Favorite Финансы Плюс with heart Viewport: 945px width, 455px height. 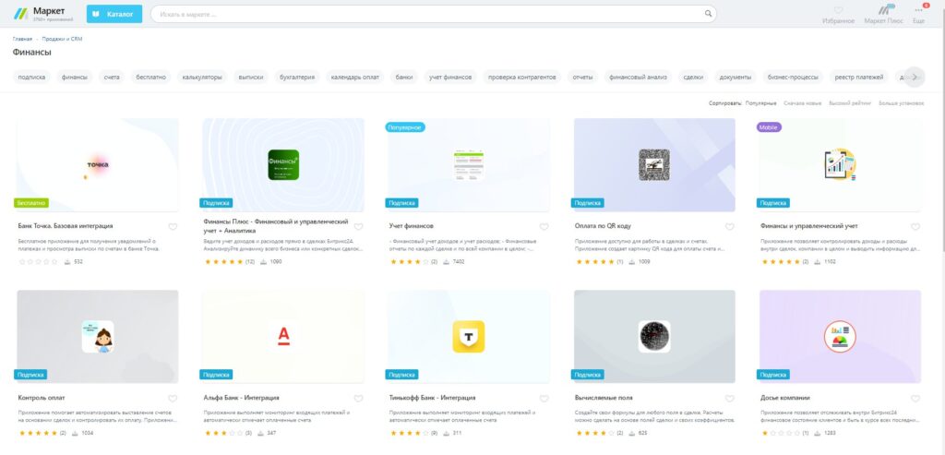pyautogui.click(x=359, y=227)
